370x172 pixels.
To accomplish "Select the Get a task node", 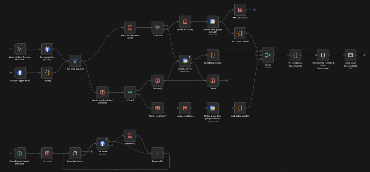I will point(102,143).
